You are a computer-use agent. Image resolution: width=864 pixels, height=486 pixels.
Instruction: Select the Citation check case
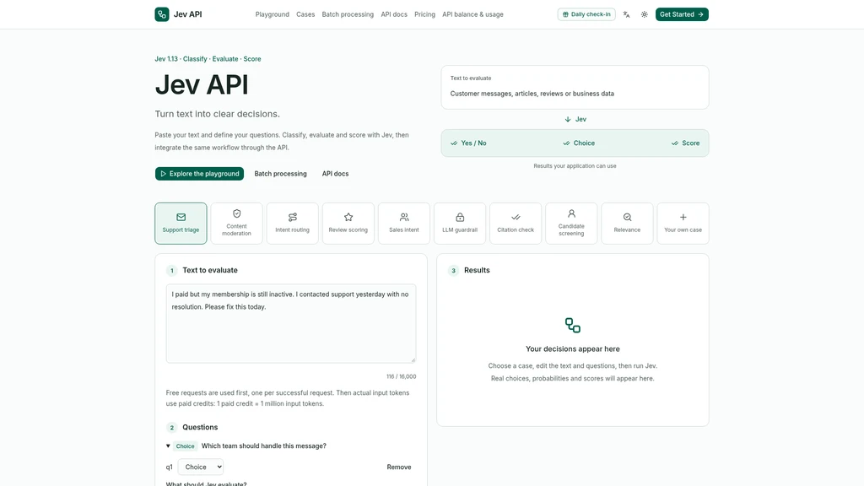pos(516,223)
